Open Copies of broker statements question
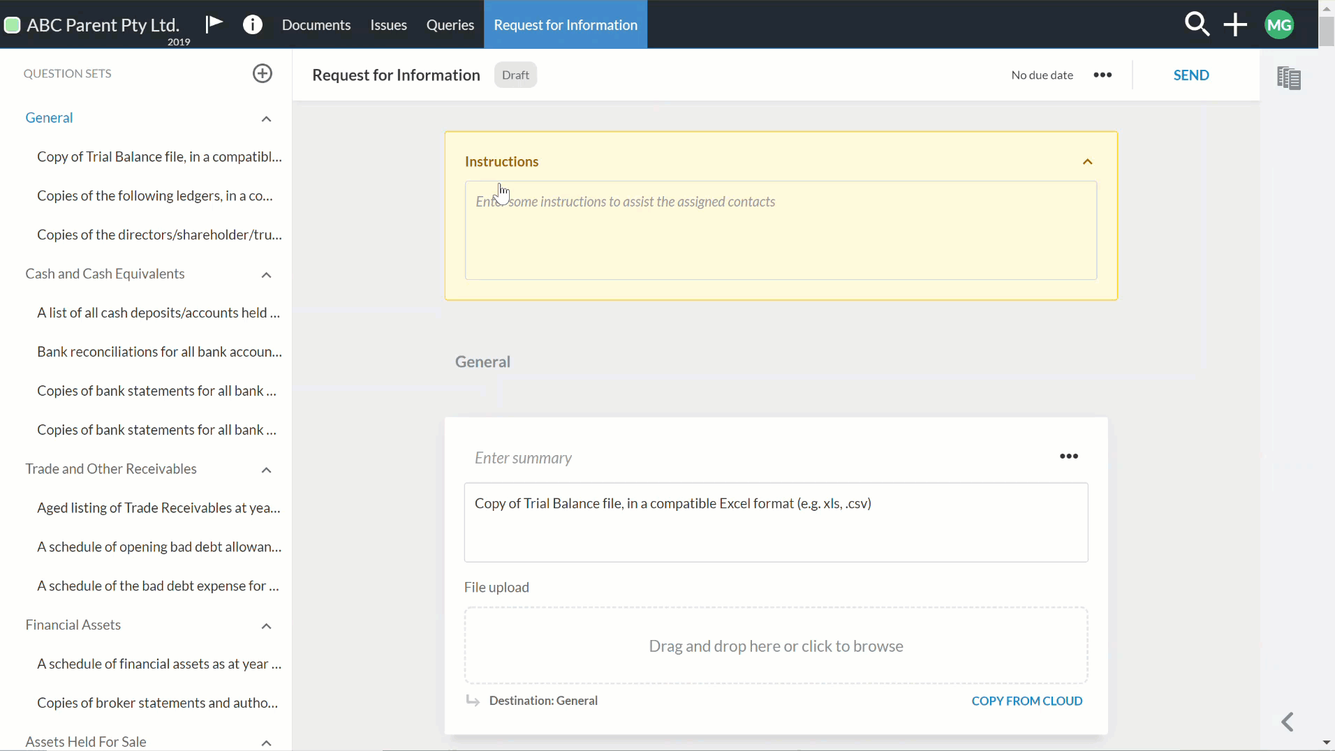Viewport: 1335px width, 751px height. (157, 704)
